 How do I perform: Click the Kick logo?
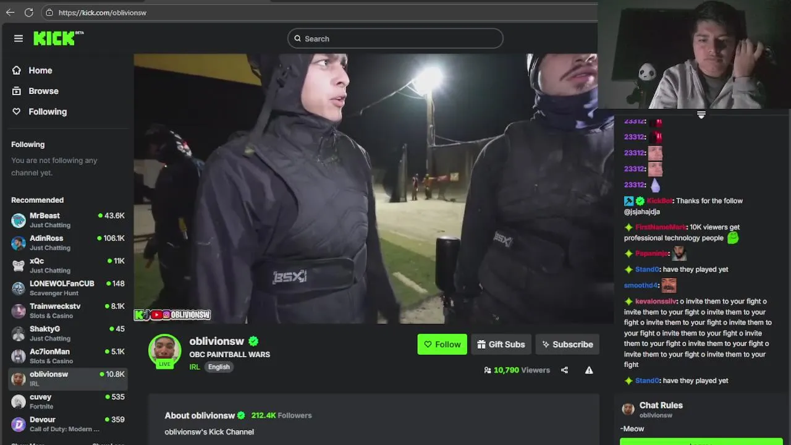pos(58,38)
